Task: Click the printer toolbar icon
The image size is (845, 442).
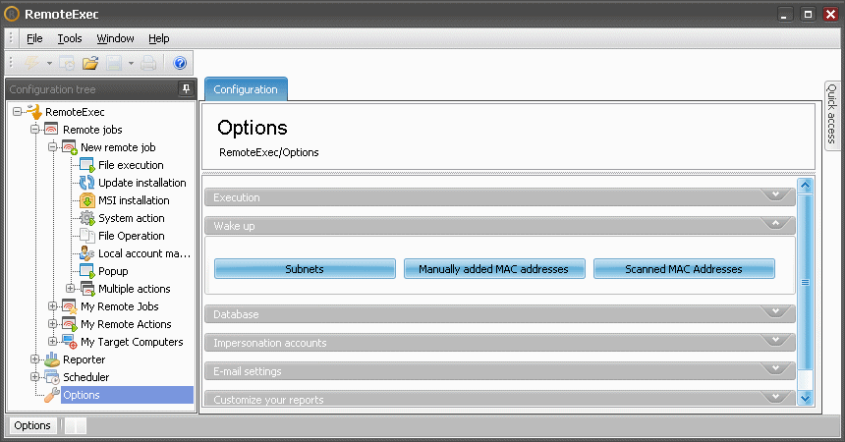Action: click(148, 63)
